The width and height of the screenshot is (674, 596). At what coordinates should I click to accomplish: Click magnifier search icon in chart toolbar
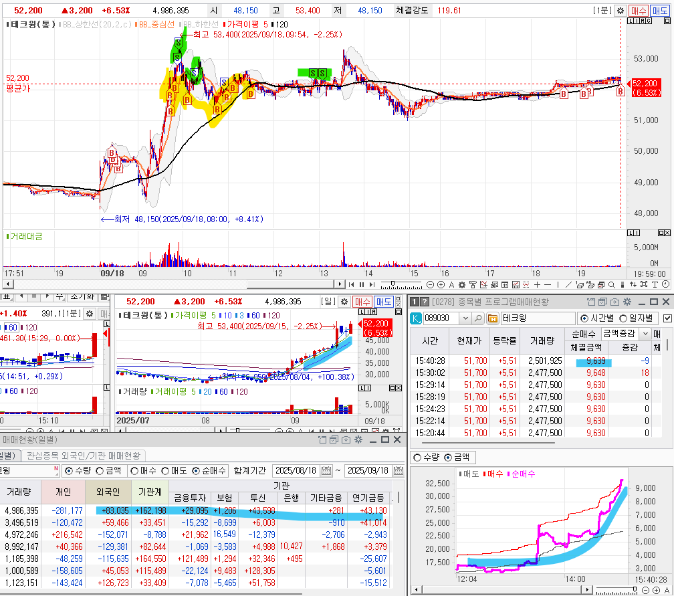pyautogui.click(x=612, y=284)
